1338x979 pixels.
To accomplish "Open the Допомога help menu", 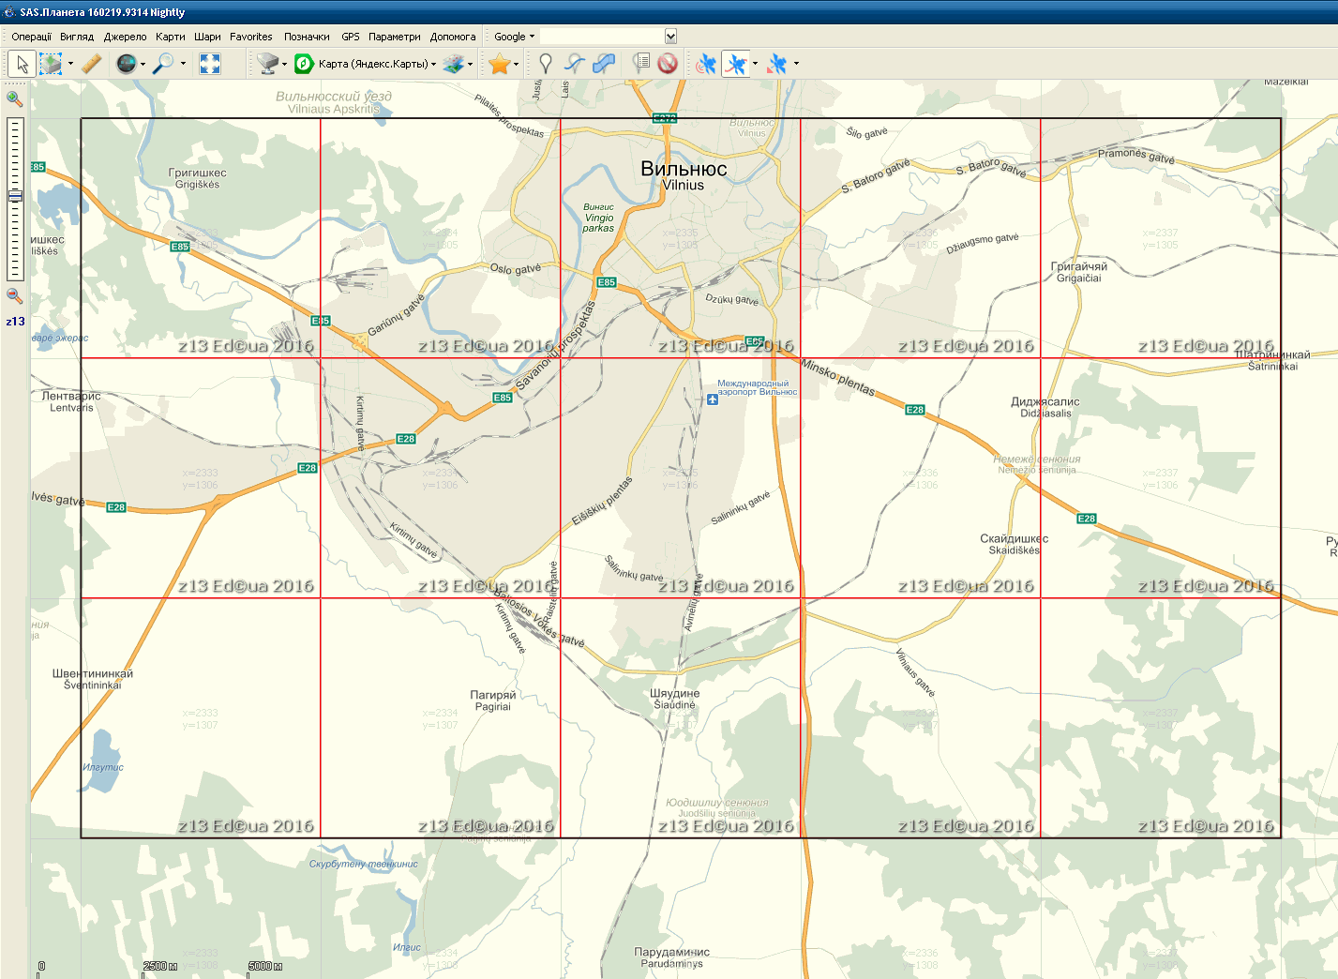I will coord(453,37).
